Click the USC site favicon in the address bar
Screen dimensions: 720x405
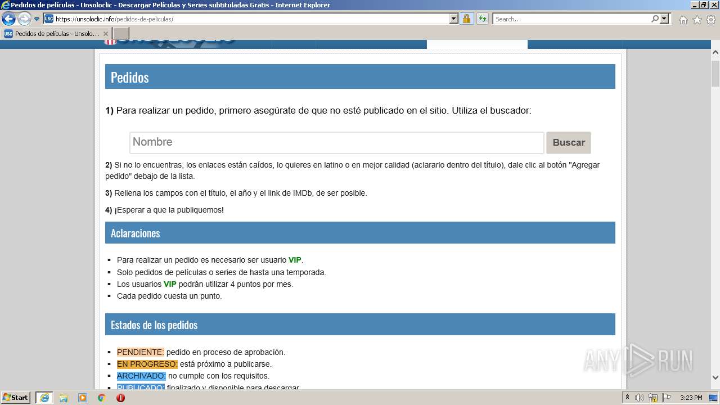tap(49, 19)
